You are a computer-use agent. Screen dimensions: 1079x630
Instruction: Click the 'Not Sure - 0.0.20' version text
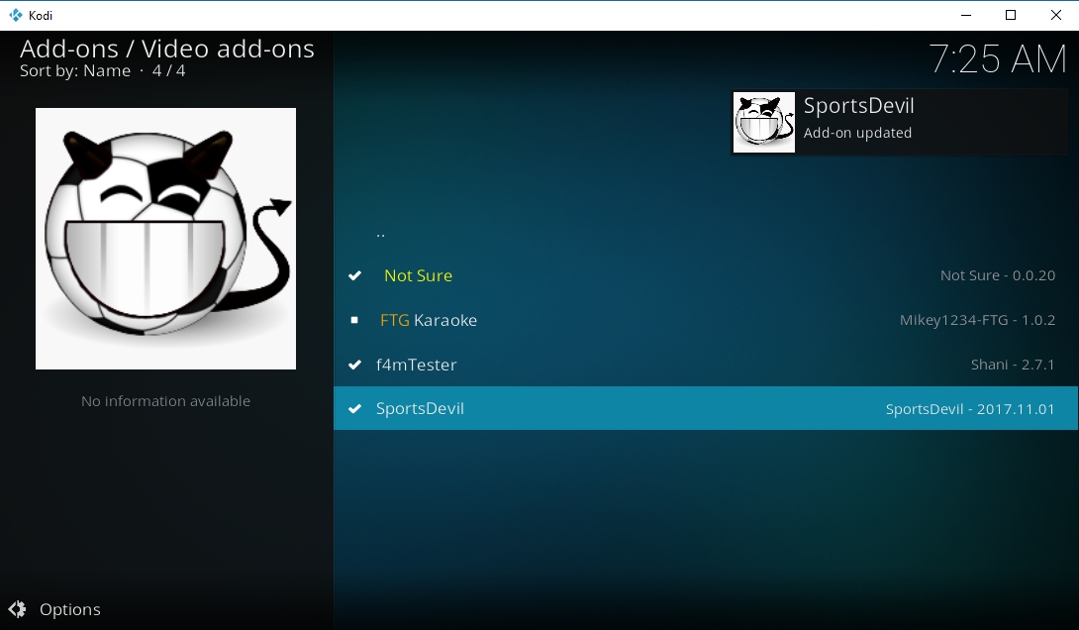click(998, 275)
